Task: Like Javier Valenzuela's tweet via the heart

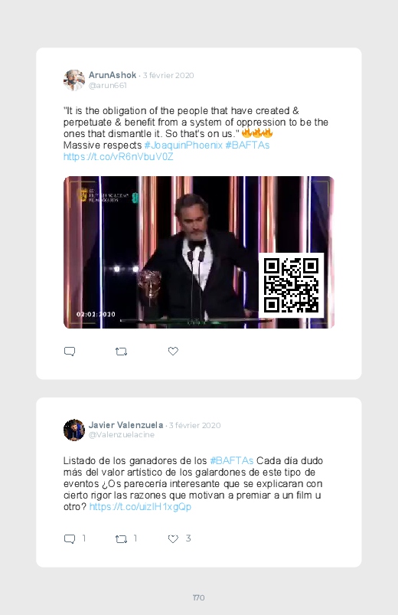Action: pos(173,538)
